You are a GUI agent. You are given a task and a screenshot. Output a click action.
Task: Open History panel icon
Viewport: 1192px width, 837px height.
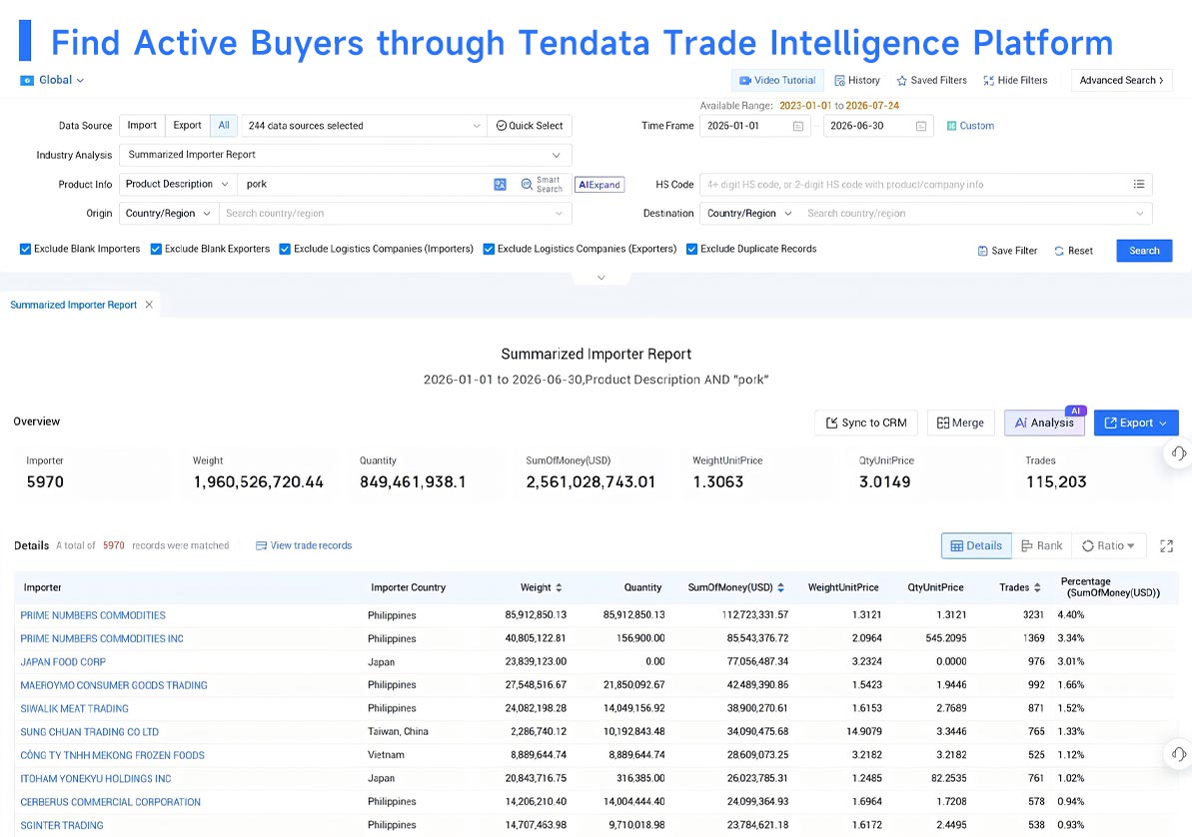click(x=839, y=81)
